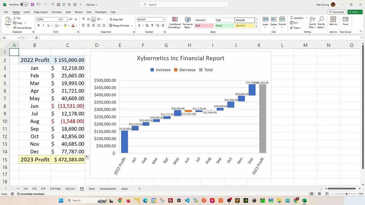Image resolution: width=365 pixels, height=205 pixels.
Task: Apply Bold formatting
Action: click(38, 25)
